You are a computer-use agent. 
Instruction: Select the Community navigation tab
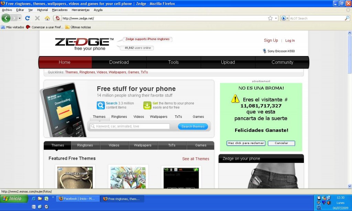click(x=282, y=62)
